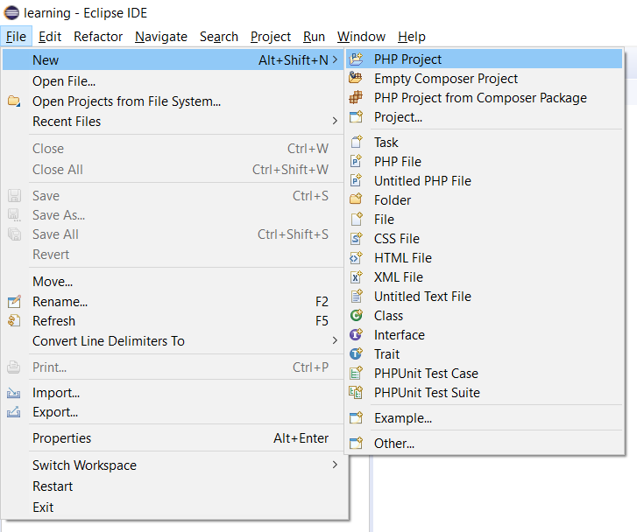Click the Eclipse IDE logo in the title bar
637x532 pixels.
click(11, 12)
